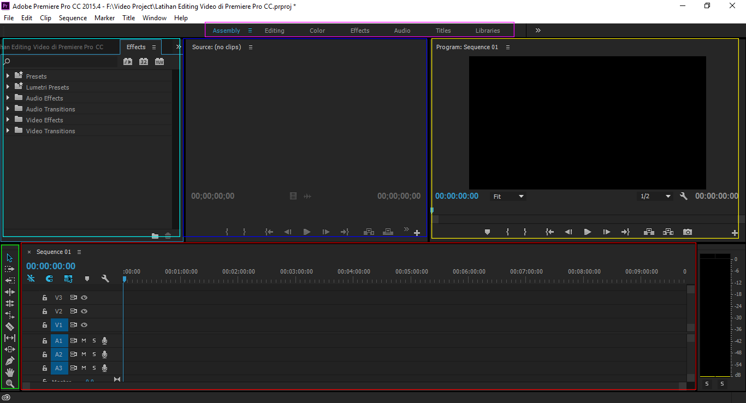Click the Lift button in Program monitor
The image size is (746, 403).
(x=649, y=232)
